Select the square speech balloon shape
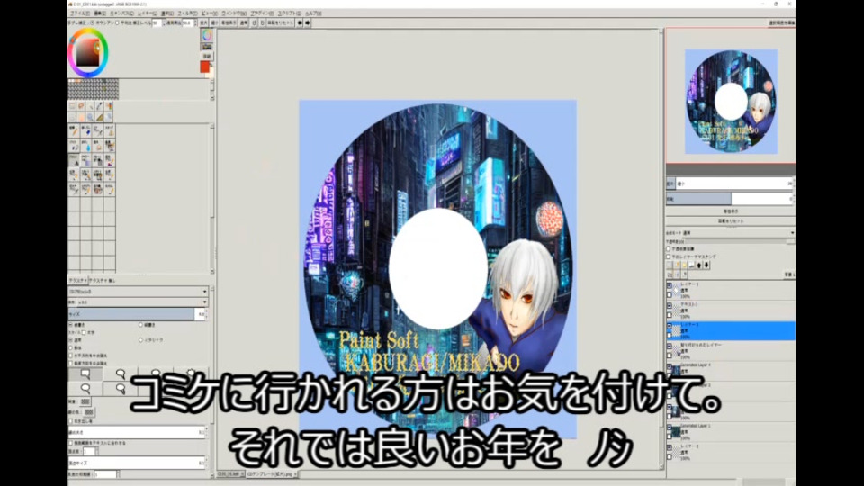The width and height of the screenshot is (864, 486). (85, 374)
